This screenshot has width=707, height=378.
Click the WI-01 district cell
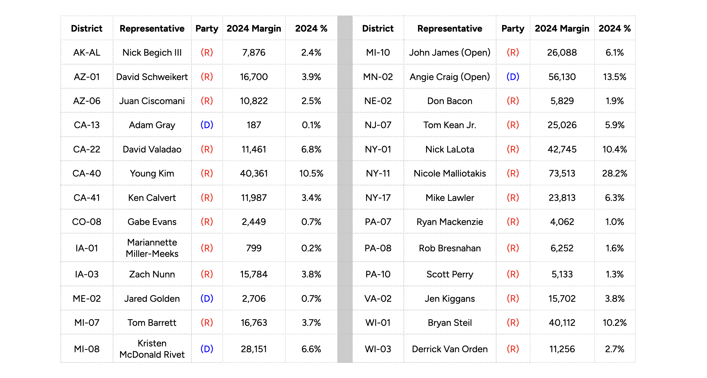tap(378, 323)
